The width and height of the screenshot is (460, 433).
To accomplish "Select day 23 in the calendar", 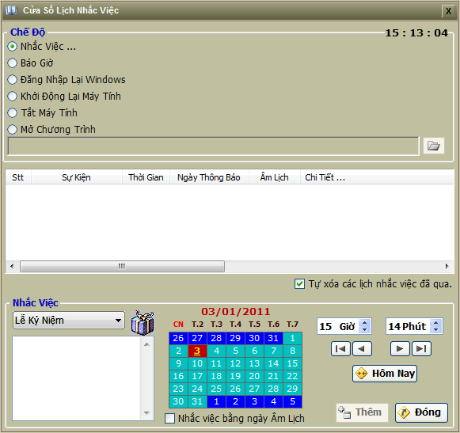I will [178, 389].
